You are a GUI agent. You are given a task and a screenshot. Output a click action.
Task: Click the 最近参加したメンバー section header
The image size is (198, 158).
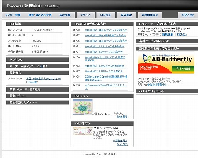pyautogui.click(x=37, y=102)
